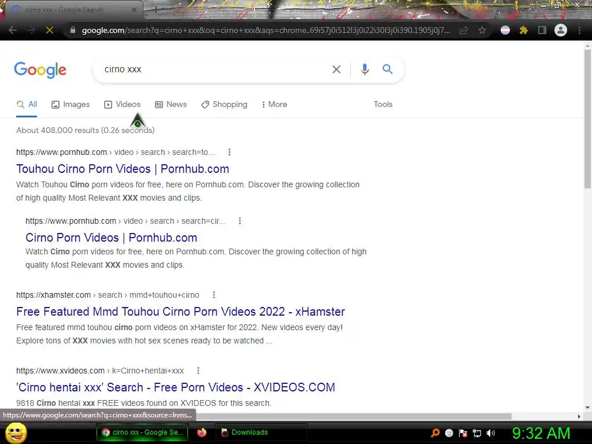Open the network tray icon
592x444 pixels.
(x=477, y=433)
